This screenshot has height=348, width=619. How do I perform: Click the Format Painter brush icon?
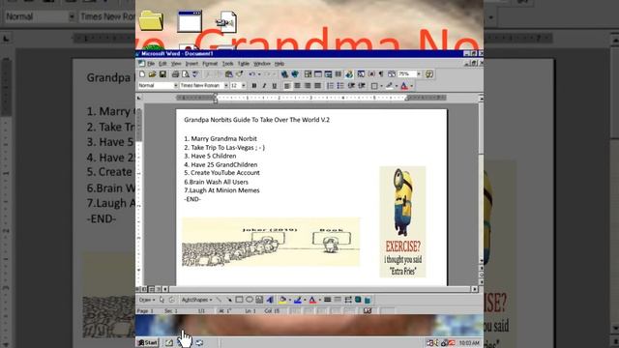point(239,74)
